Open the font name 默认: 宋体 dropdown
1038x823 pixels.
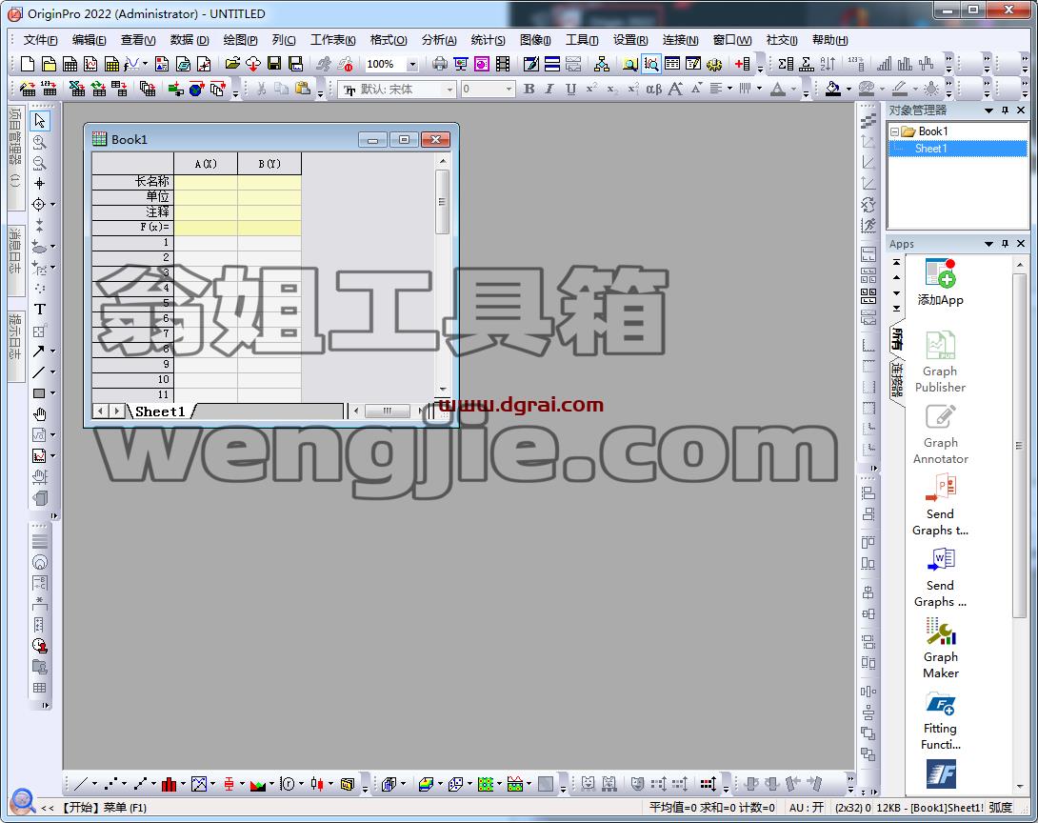tap(449, 89)
